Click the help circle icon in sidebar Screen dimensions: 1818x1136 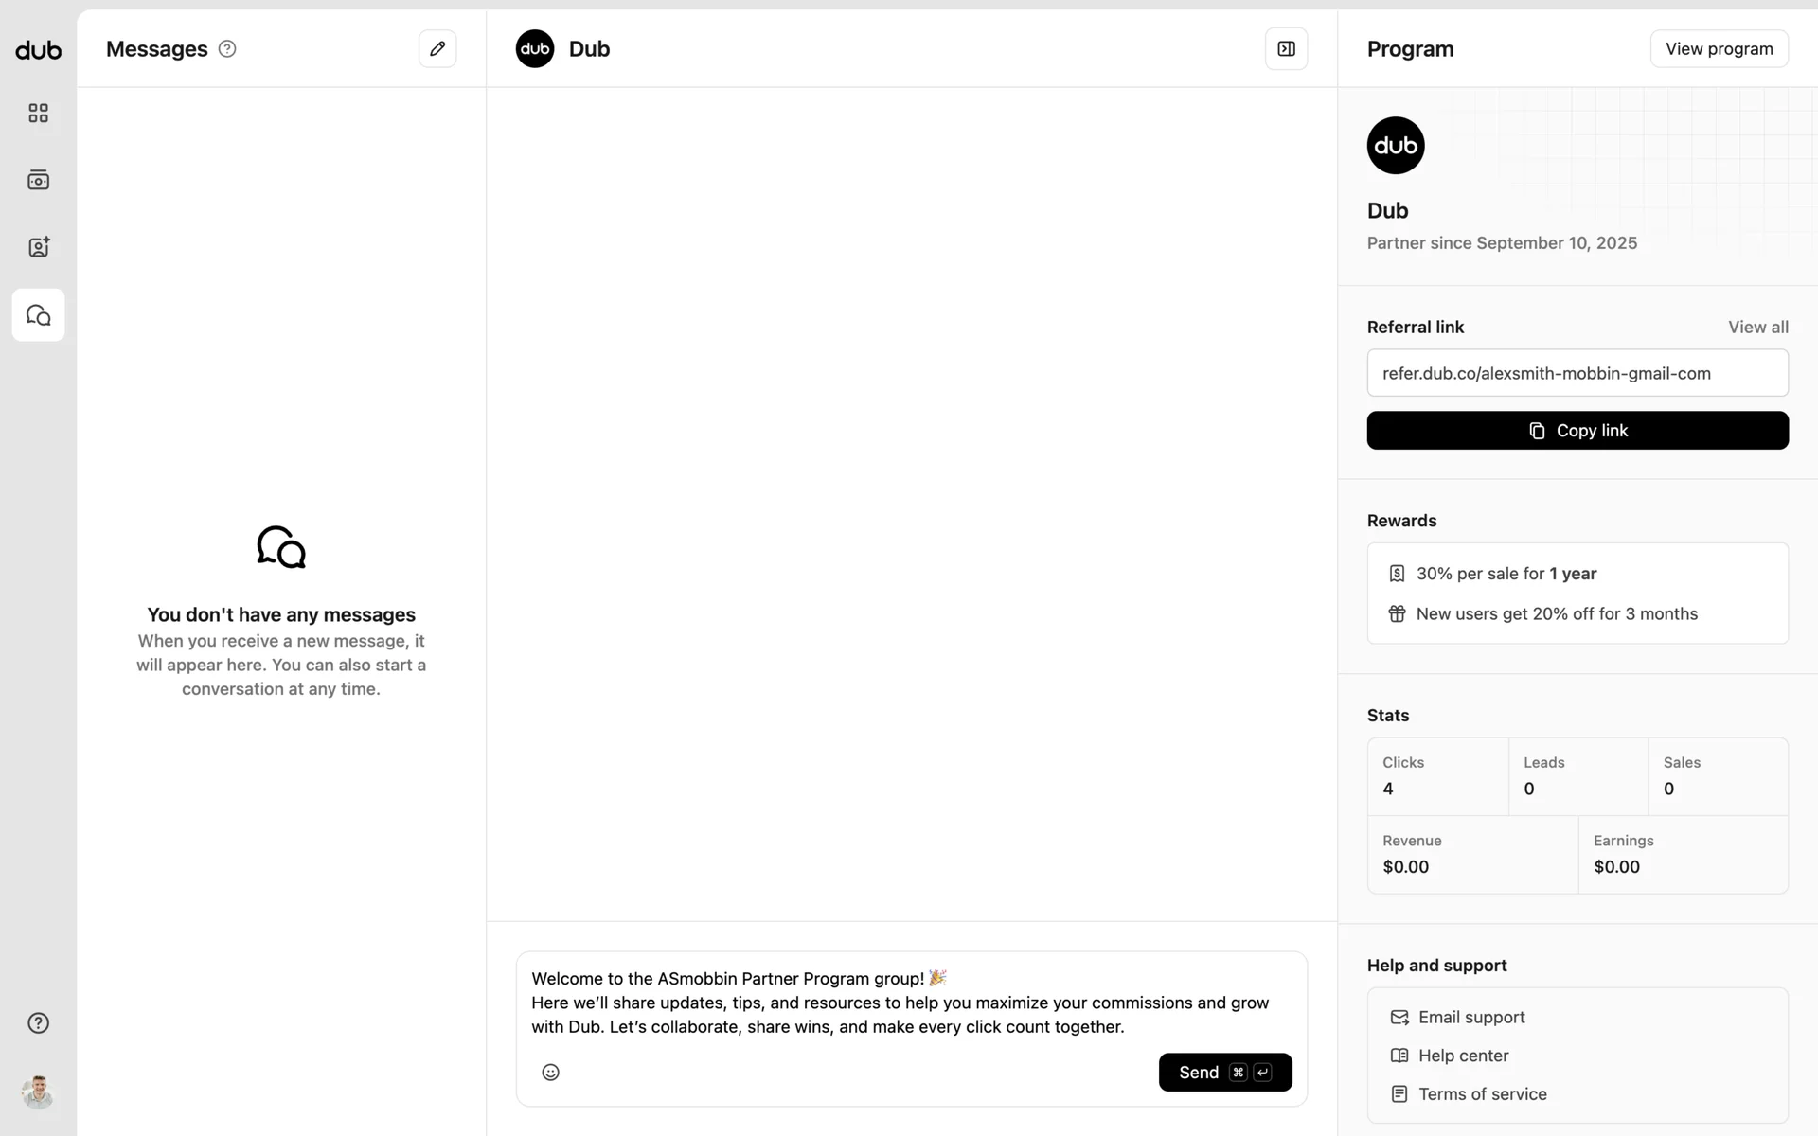click(x=38, y=1022)
